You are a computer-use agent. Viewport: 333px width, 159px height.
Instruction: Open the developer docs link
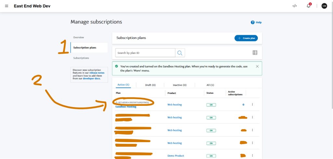click(91, 79)
